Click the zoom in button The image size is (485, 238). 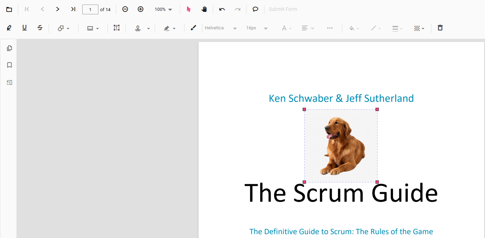(140, 9)
